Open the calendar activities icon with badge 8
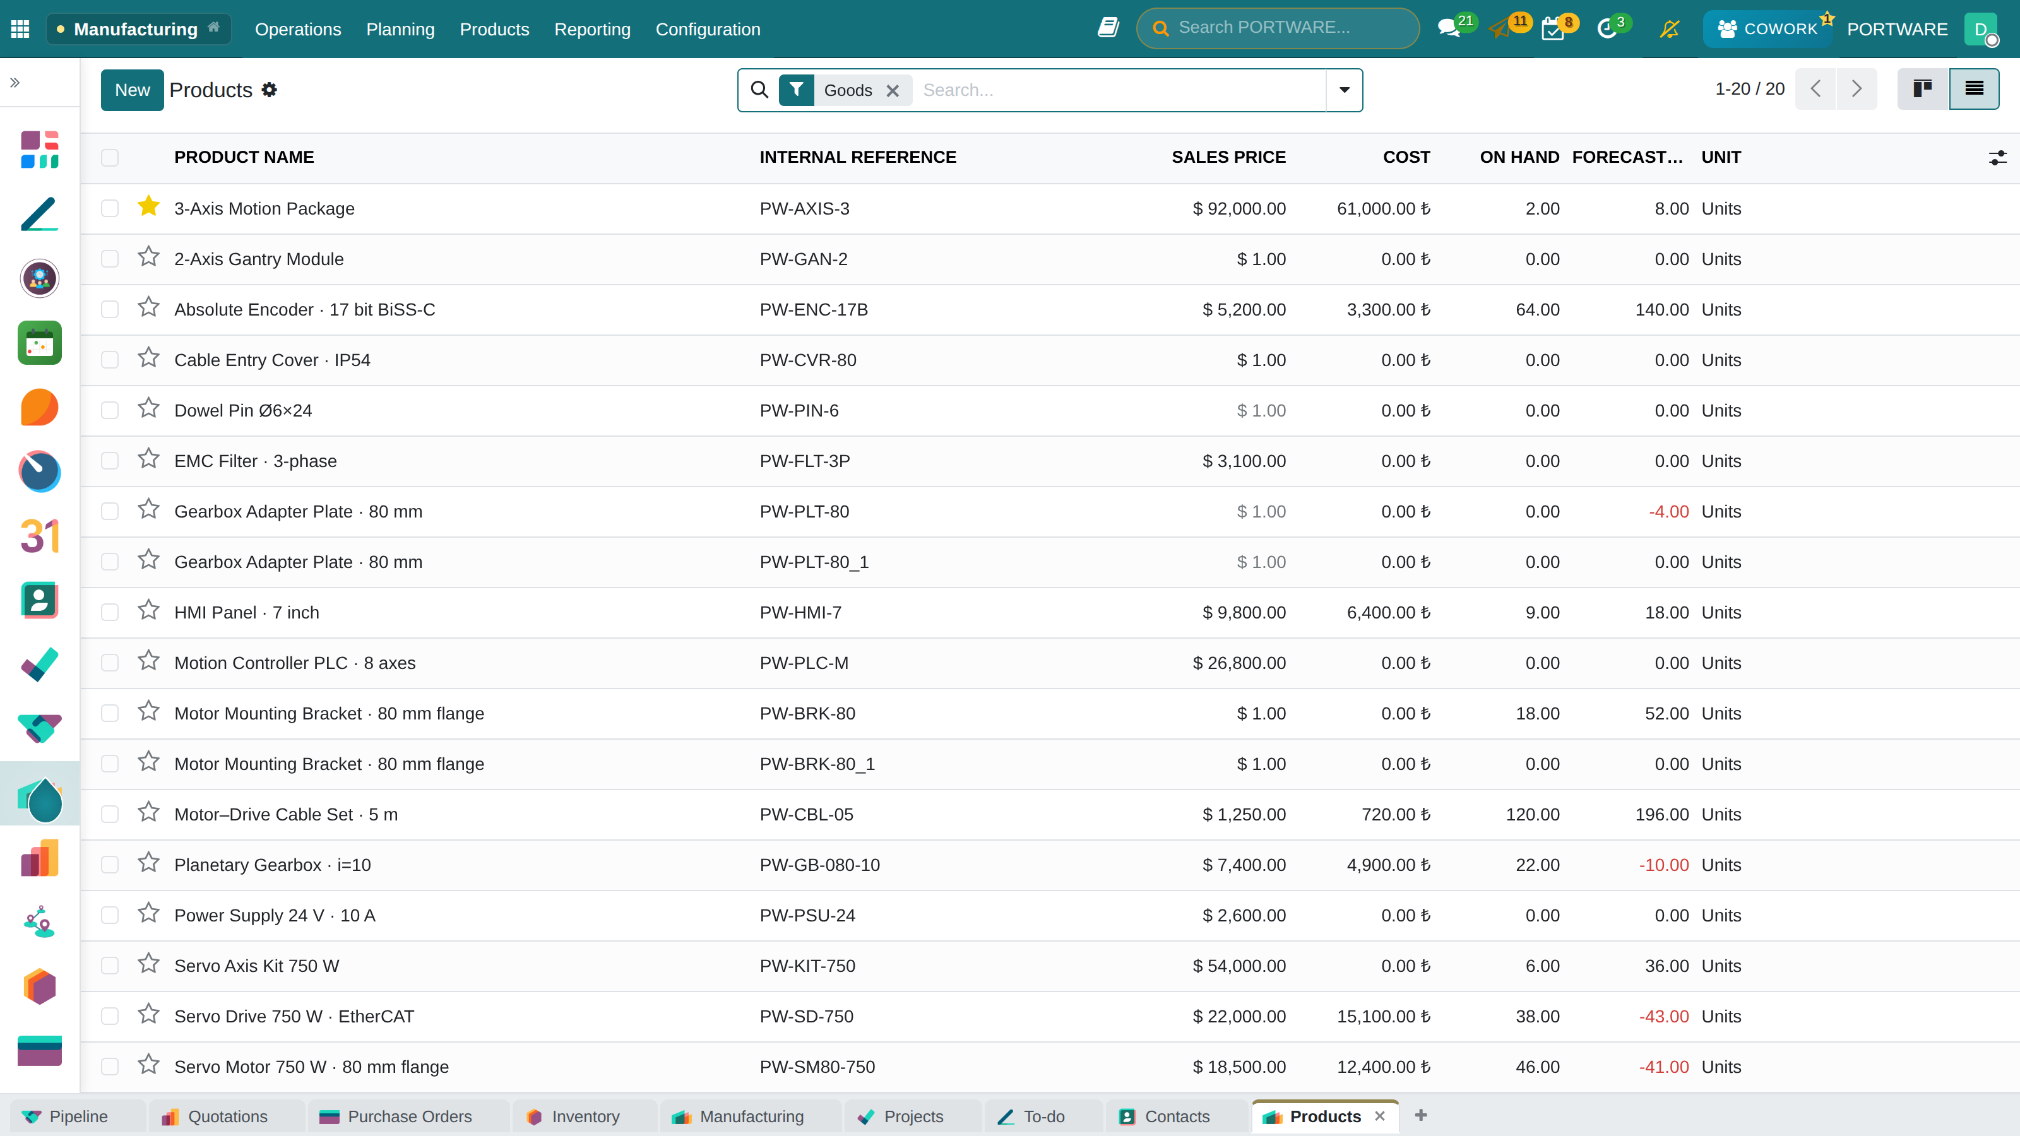Viewport: 2020px width, 1136px height. coord(1552,29)
